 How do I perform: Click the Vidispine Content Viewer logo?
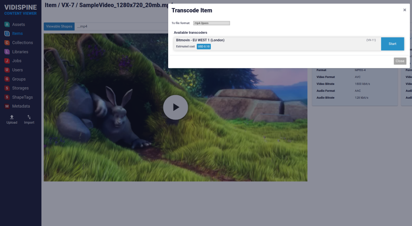click(x=21, y=10)
